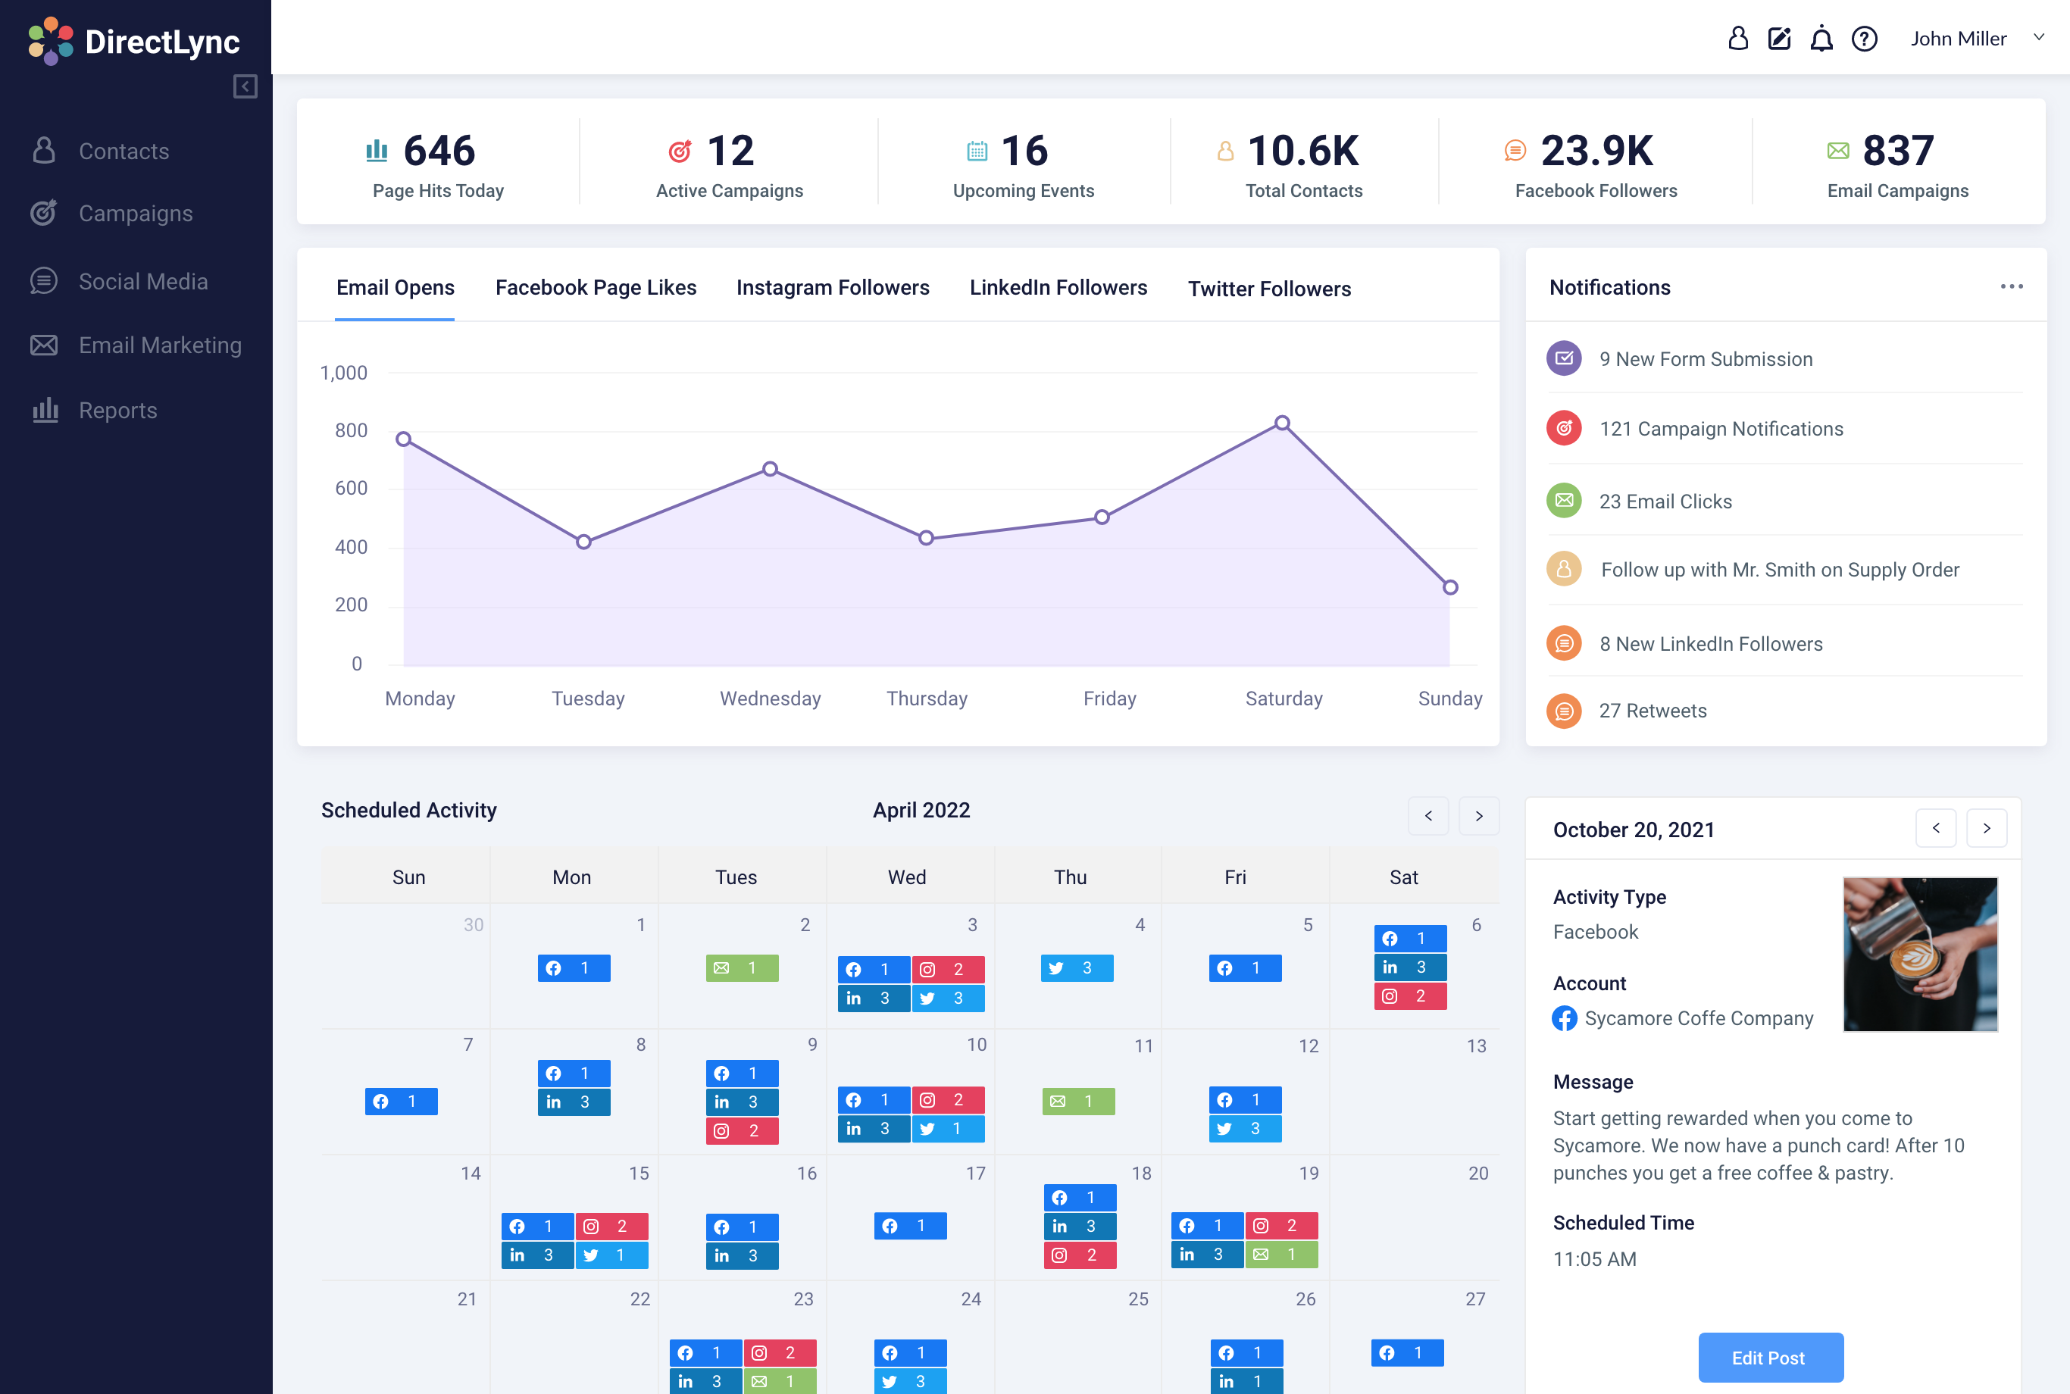This screenshot has height=1394, width=2070.
Task: Go to previous month in Scheduled Activity
Action: click(1428, 816)
